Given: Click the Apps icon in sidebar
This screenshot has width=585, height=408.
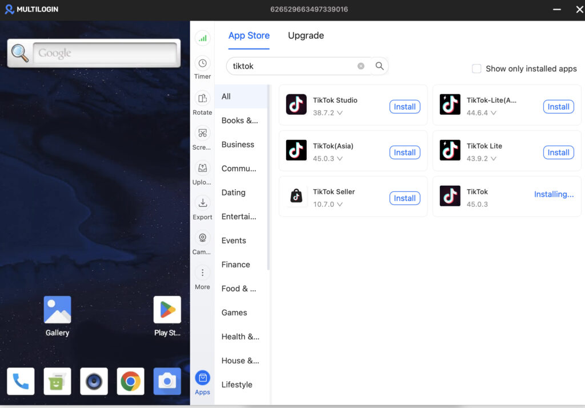Looking at the screenshot, I should [x=202, y=378].
